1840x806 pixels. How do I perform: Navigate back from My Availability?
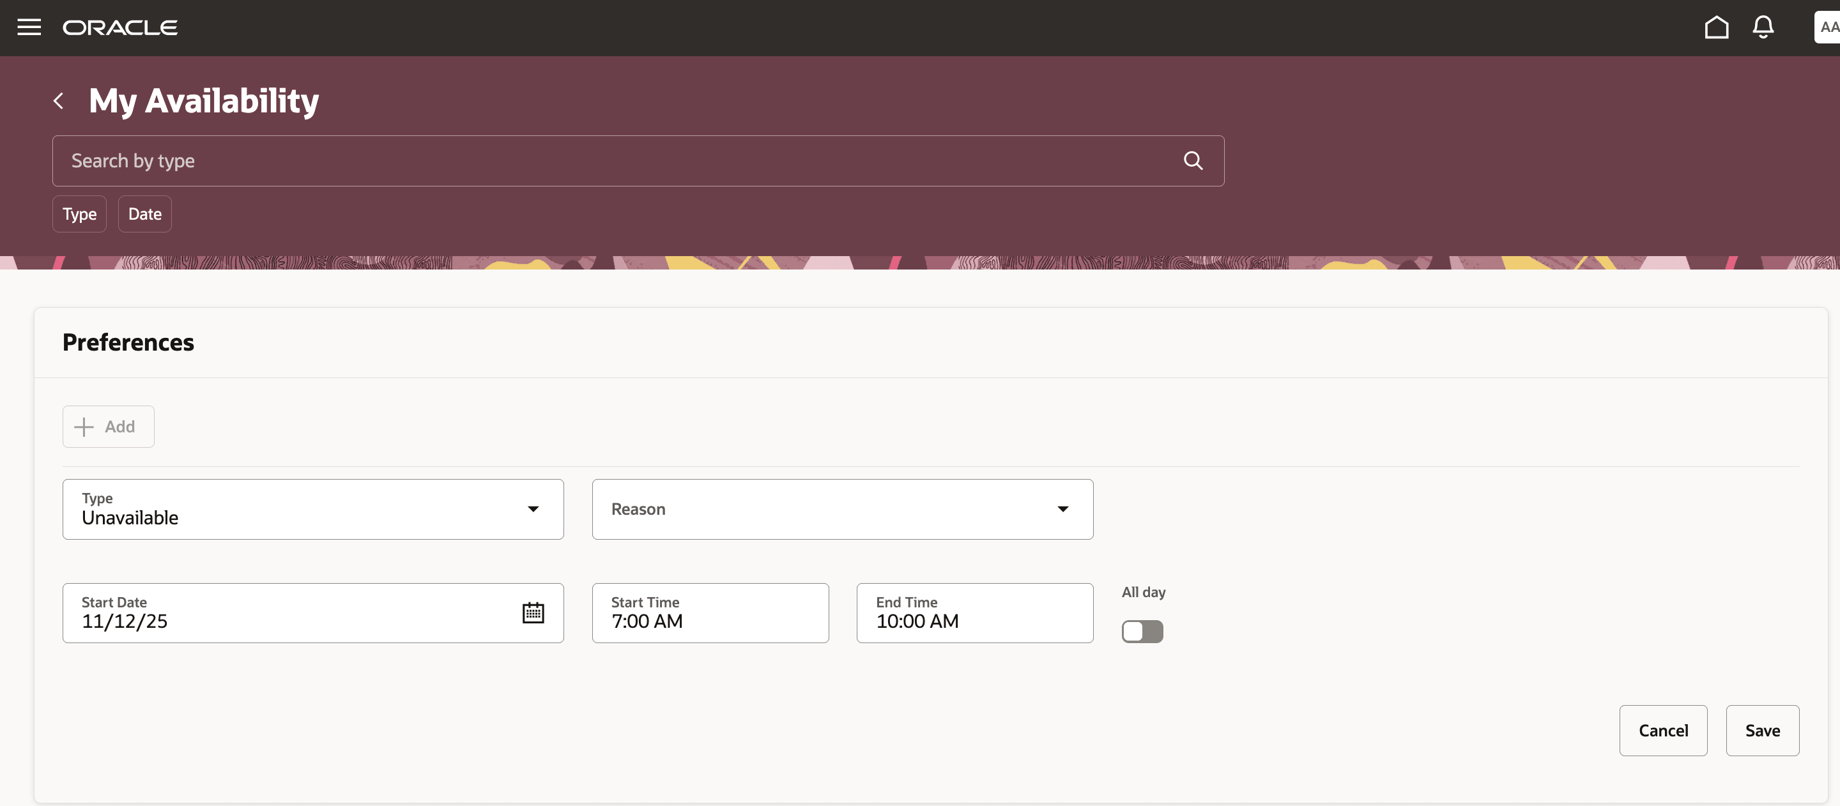click(59, 101)
